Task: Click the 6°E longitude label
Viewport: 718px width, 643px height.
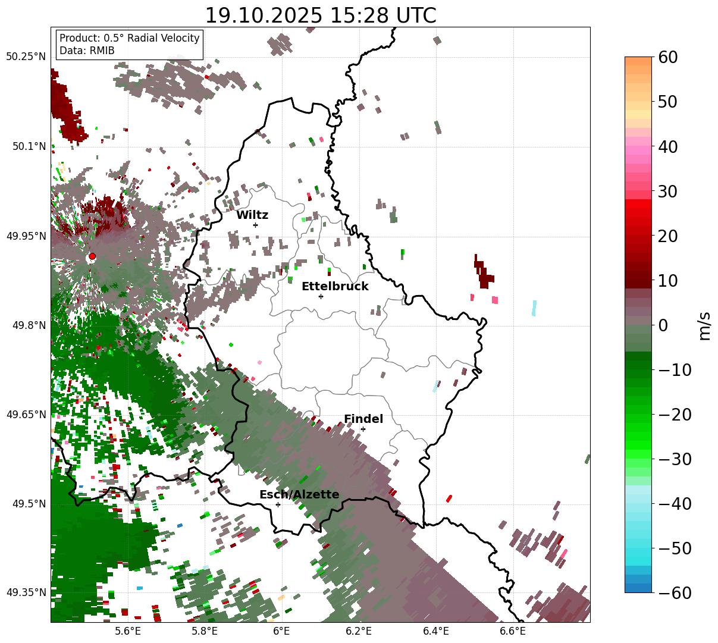Action: [281, 631]
